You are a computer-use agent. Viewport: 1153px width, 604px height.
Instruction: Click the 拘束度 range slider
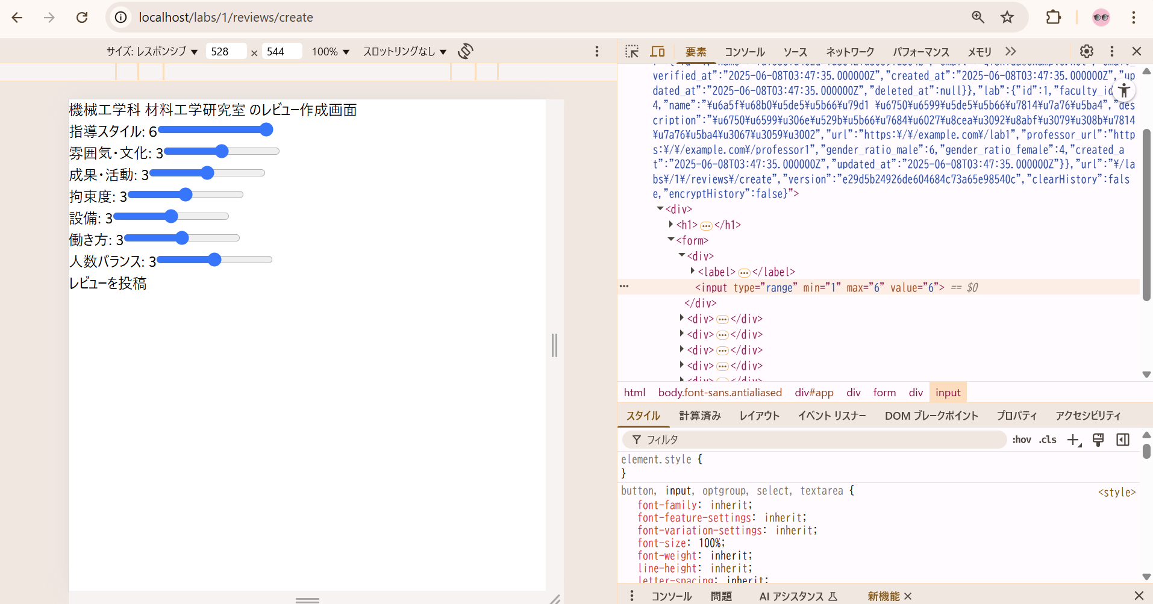(x=186, y=195)
